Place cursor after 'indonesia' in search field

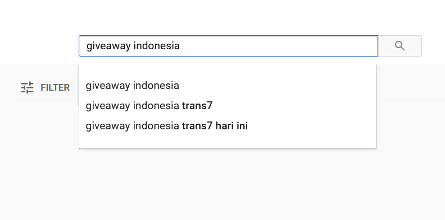tap(180, 46)
